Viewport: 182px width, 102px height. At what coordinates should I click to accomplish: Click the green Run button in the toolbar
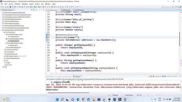pyautogui.click(x=31, y=7)
